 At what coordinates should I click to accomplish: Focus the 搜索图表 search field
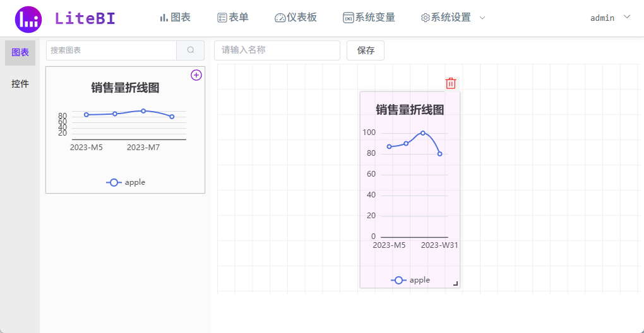[x=111, y=50]
